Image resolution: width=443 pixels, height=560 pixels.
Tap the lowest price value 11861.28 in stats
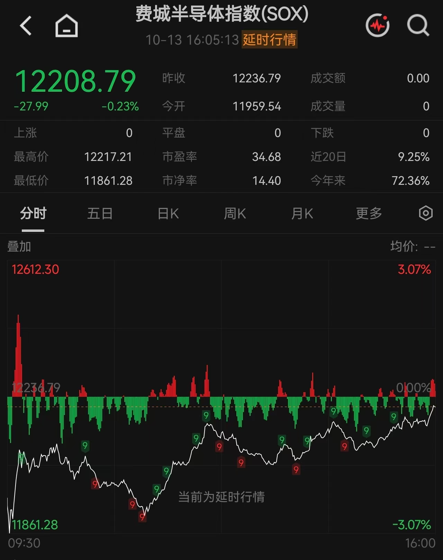pos(108,181)
